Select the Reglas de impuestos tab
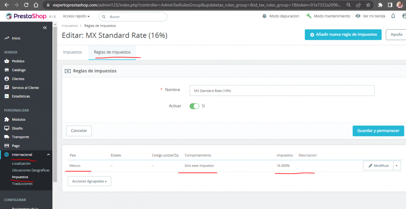The width and height of the screenshot is (406, 209). coord(112,52)
